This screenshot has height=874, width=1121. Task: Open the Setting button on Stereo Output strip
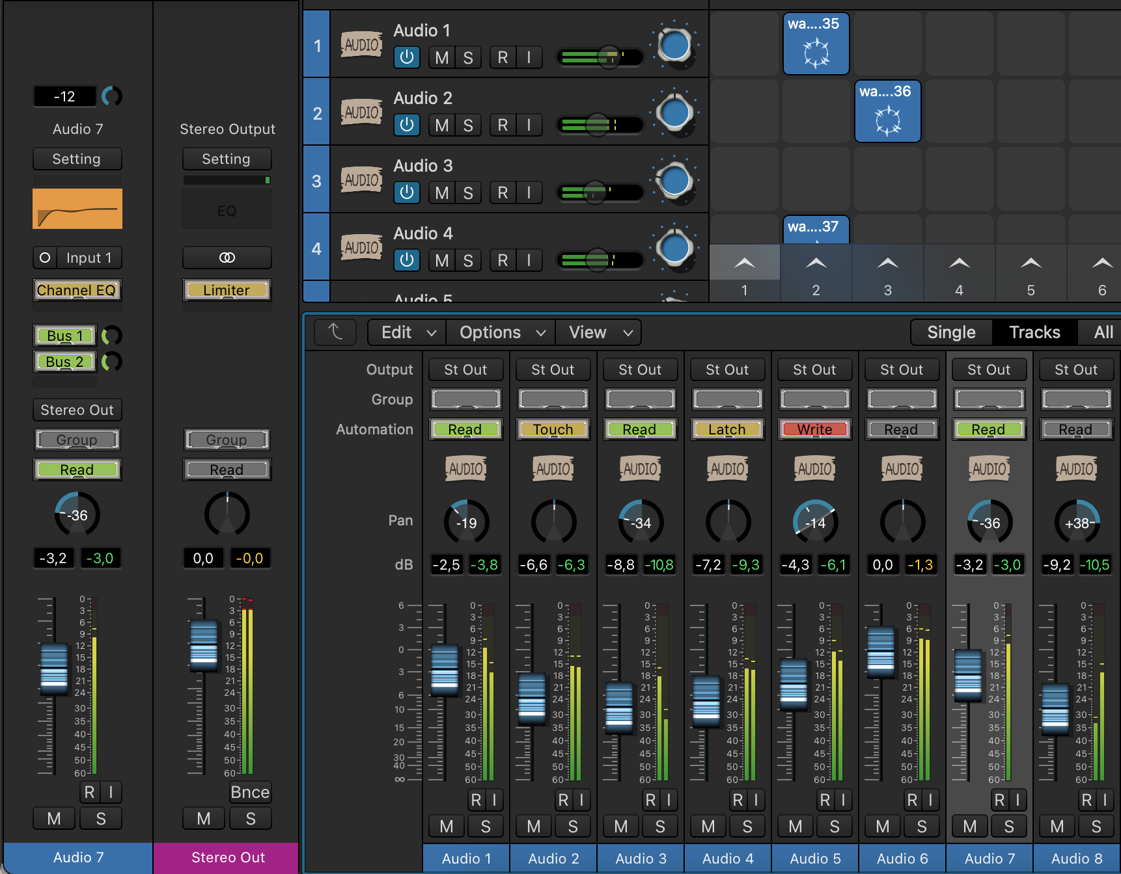click(x=227, y=159)
